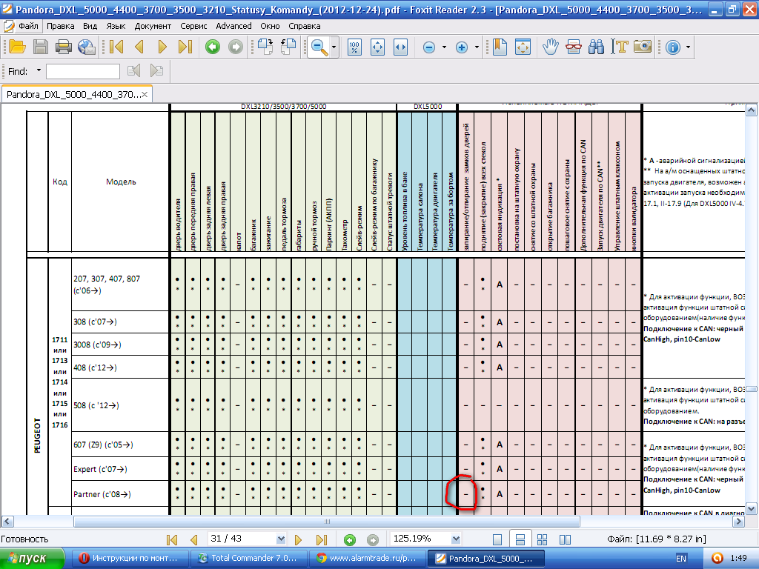
Task: Show the bookmarks panel
Action: coord(500,47)
